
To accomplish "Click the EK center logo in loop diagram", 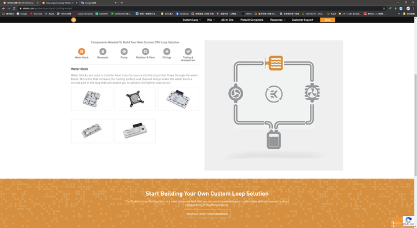I will pos(273,94).
